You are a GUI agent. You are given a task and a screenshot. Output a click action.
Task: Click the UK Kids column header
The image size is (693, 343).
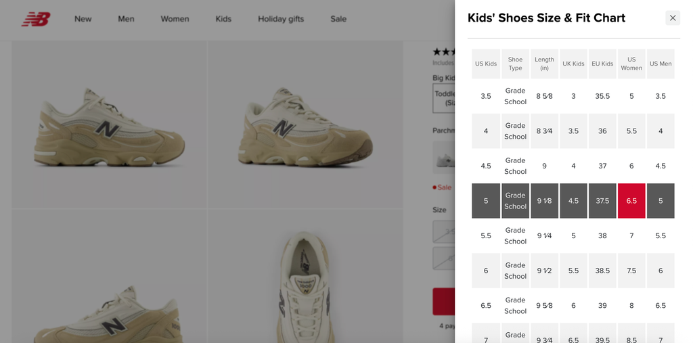pyautogui.click(x=573, y=64)
